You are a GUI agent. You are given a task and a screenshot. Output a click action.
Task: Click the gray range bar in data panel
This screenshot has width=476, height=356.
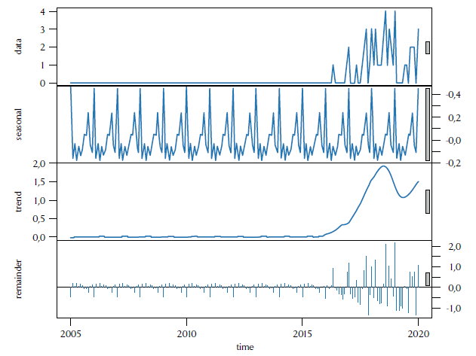point(428,47)
